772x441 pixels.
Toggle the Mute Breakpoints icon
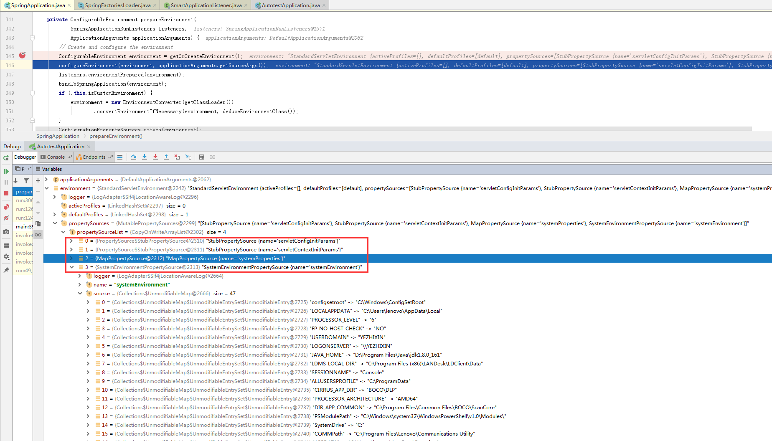(6, 218)
